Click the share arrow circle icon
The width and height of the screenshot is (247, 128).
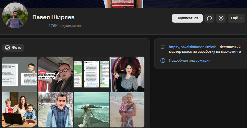221,18
